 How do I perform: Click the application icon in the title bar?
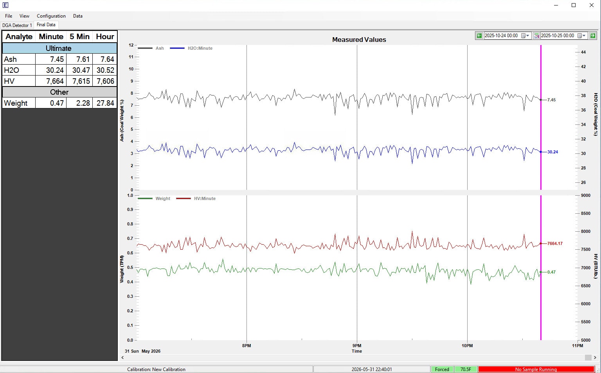click(x=5, y=5)
